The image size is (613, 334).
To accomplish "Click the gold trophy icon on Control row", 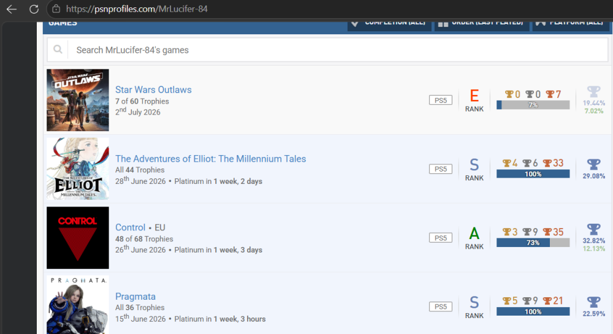I will click(507, 232).
